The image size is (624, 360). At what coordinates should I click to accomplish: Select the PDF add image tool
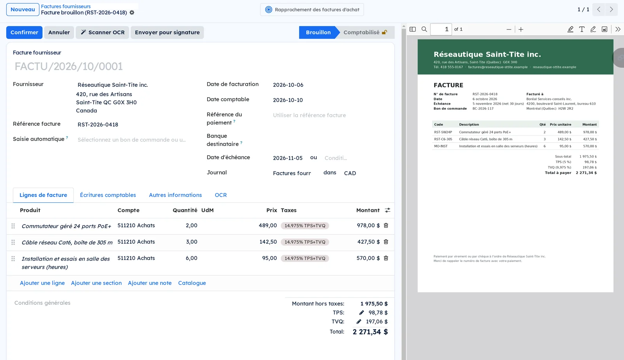[x=604, y=29]
